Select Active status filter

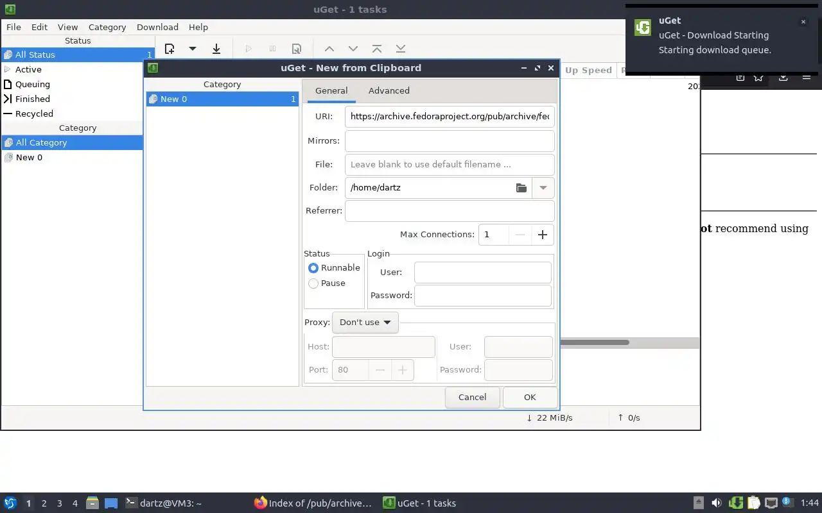[x=78, y=69]
